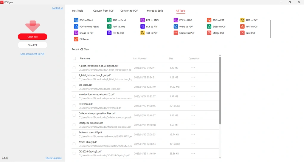Image resolution: width=304 pixels, height=162 pixels.
Task: Click the red Open File button
Action: click(x=32, y=37)
